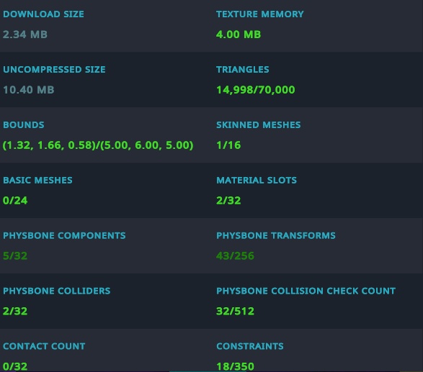The image size is (423, 372).
Task: Click the MATERIAL SLOTS label
Action: pos(257,180)
